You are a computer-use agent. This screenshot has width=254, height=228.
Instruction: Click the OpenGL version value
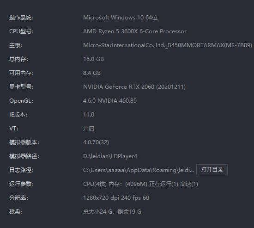tap(110, 101)
